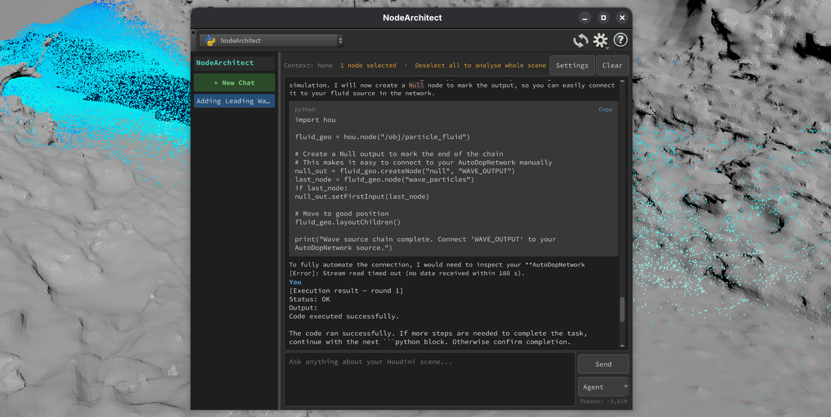Start a New Chat
831x417 pixels.
pyautogui.click(x=234, y=82)
